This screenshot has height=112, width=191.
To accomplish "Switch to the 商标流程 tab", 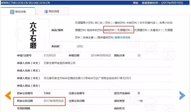I will point(52,11).
